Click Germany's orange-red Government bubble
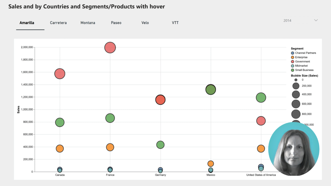Viewport: 331px width, 186px height. [160, 100]
